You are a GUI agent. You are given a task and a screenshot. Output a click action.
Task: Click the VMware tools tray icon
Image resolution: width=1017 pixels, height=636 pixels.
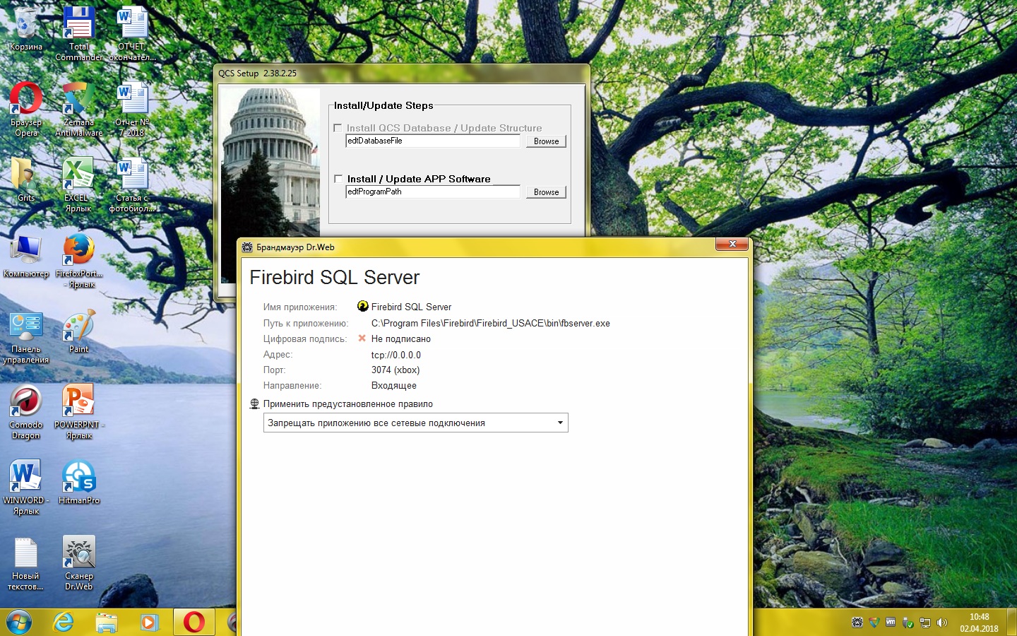point(891,623)
